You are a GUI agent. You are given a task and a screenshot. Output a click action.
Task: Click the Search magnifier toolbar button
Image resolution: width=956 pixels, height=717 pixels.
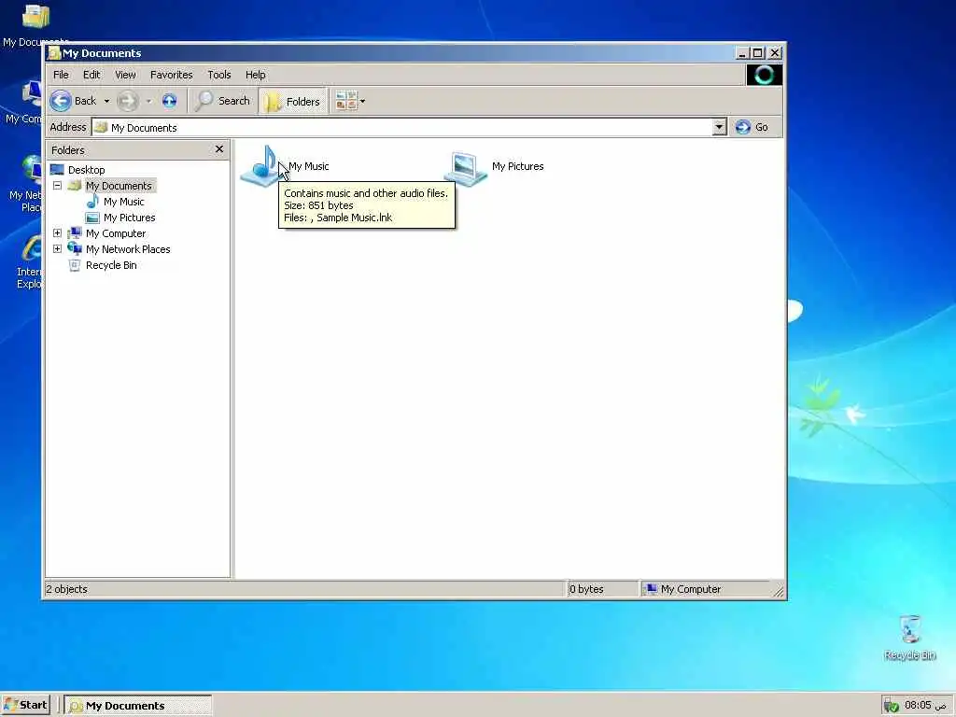tap(222, 101)
